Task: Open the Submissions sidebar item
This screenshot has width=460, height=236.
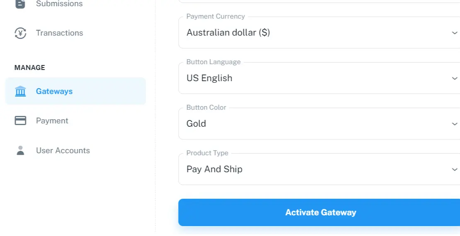Action: point(59,4)
